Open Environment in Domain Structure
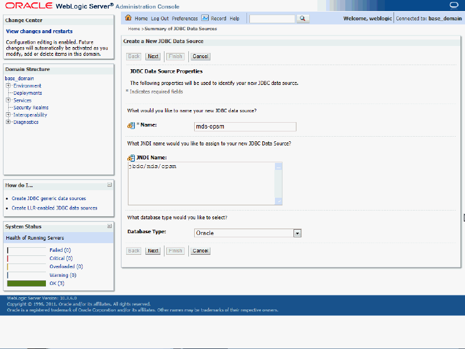The image size is (465, 349). (x=27, y=86)
